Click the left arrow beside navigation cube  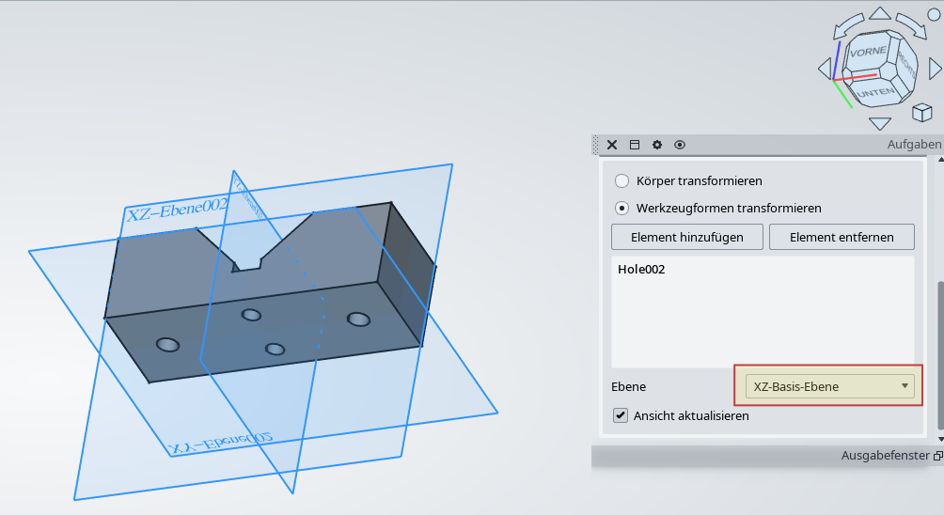(825, 69)
